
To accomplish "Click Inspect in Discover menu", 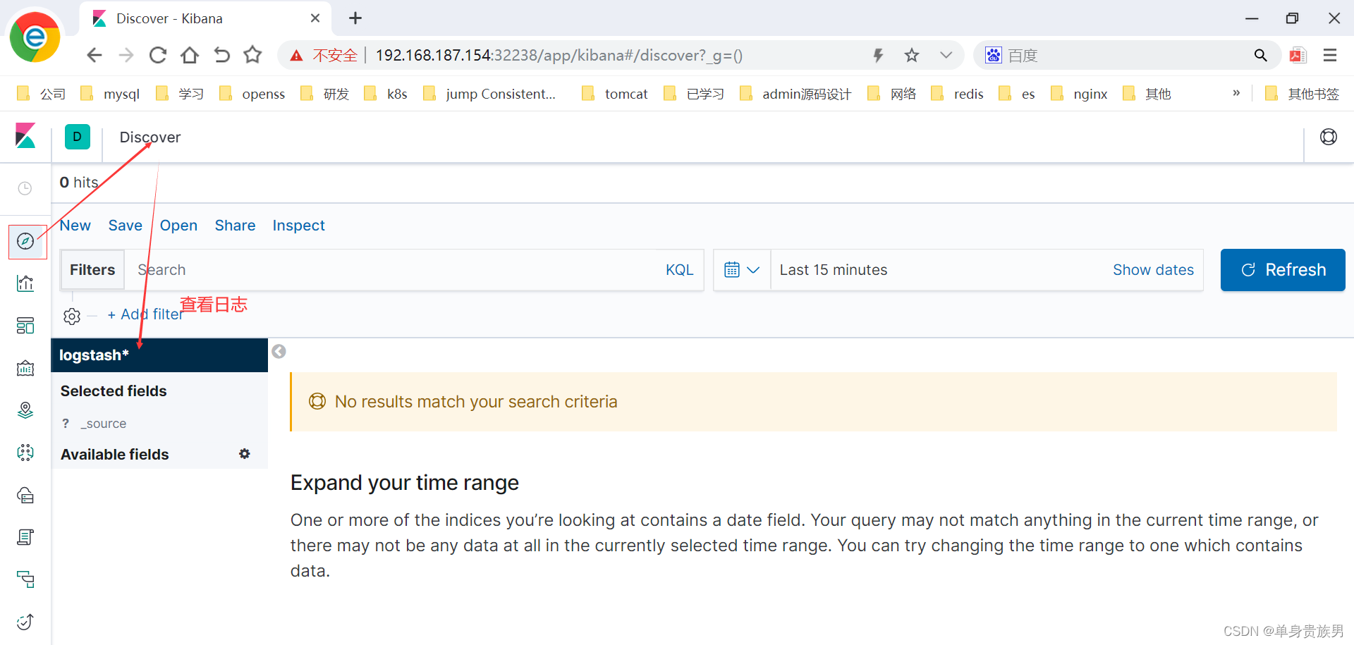I will (299, 226).
